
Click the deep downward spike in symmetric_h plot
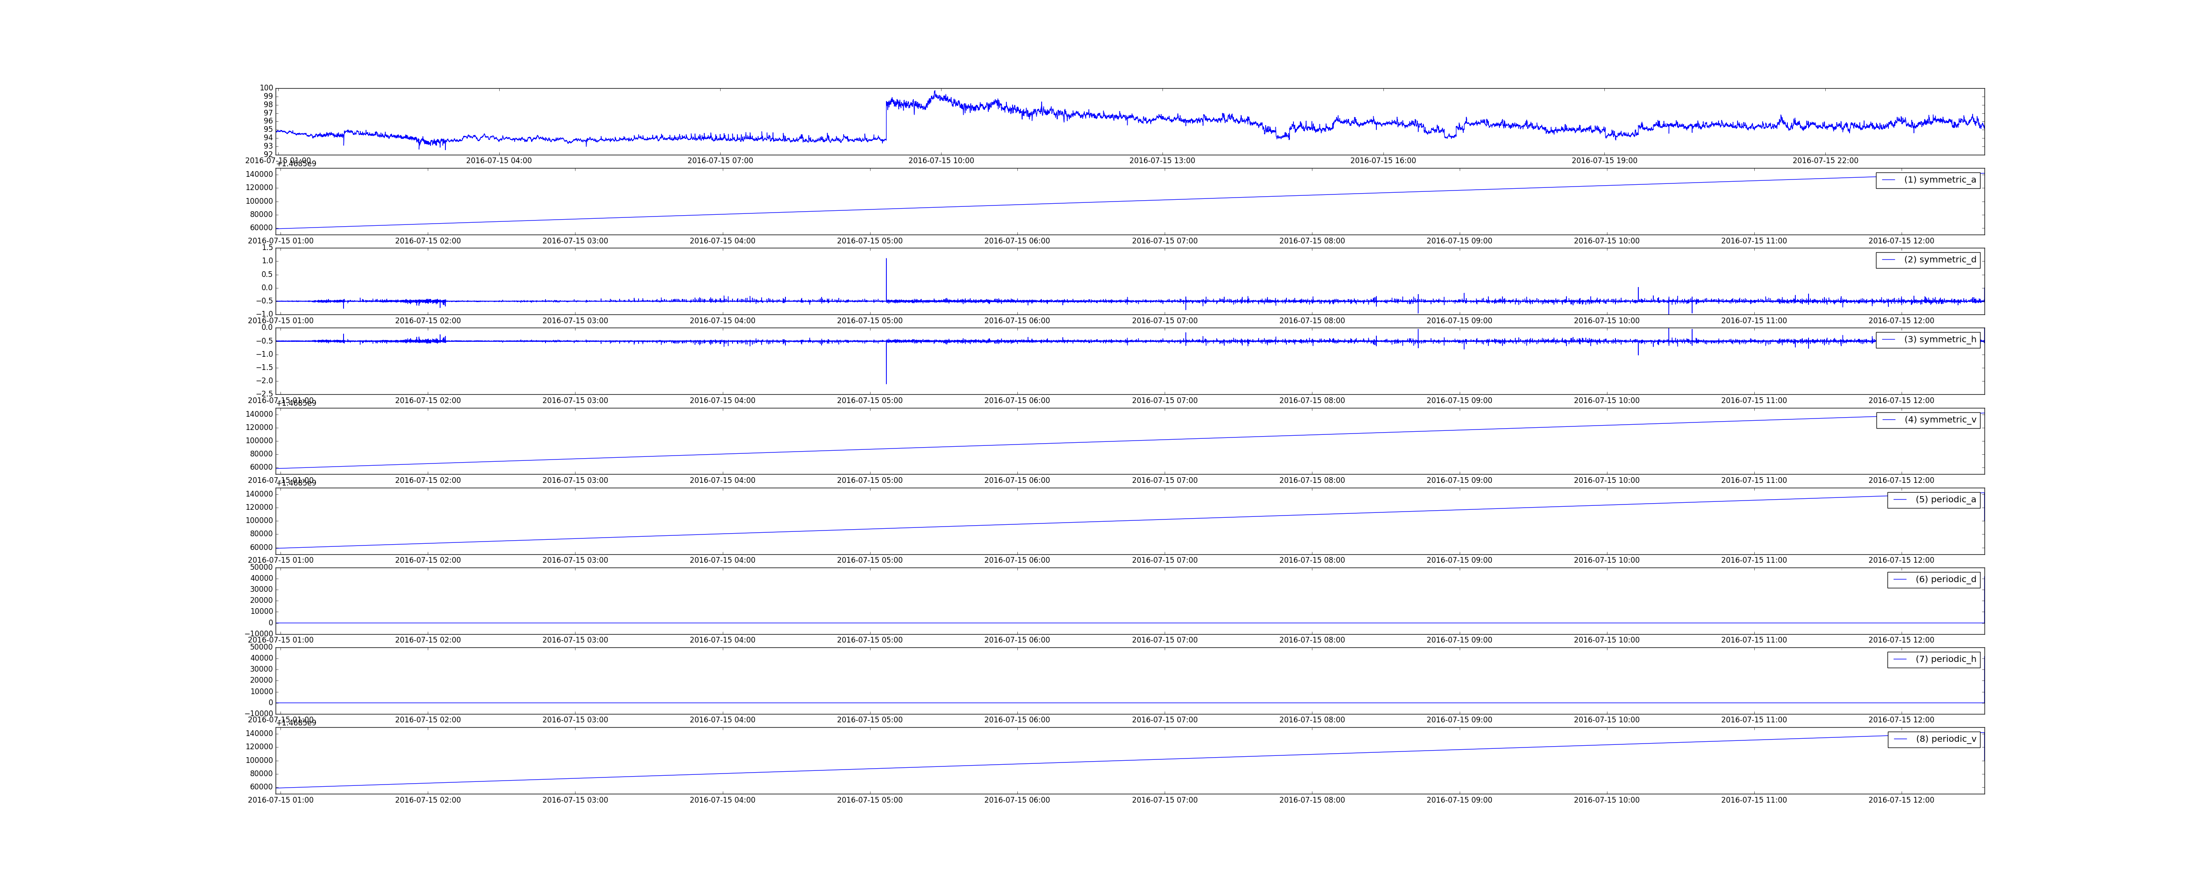(x=886, y=362)
